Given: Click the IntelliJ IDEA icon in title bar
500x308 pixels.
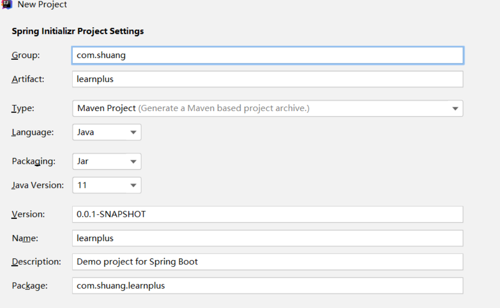Looking at the screenshot, I should (6, 4).
